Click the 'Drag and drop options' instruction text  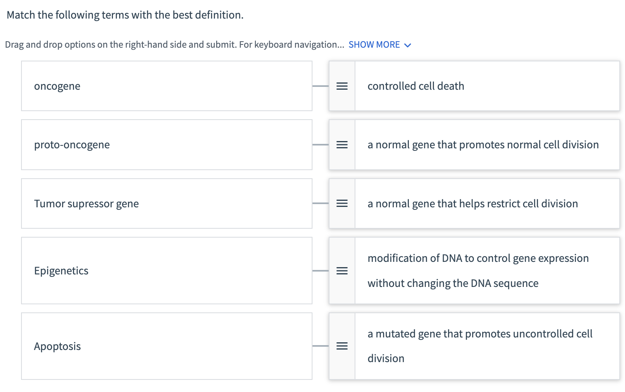click(x=174, y=44)
